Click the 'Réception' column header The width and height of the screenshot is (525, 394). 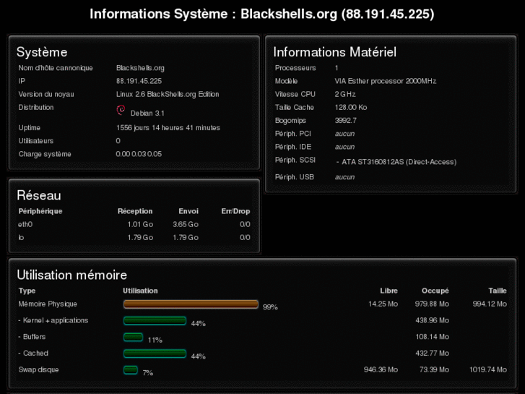click(135, 211)
